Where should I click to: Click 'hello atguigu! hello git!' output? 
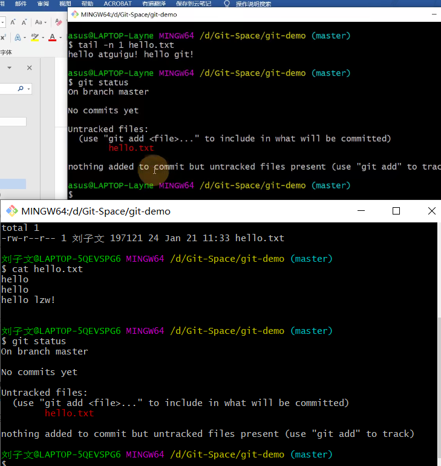[131, 54]
